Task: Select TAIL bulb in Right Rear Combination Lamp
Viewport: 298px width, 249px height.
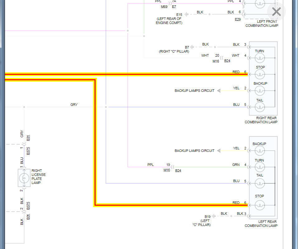Action: pyautogui.click(x=260, y=107)
